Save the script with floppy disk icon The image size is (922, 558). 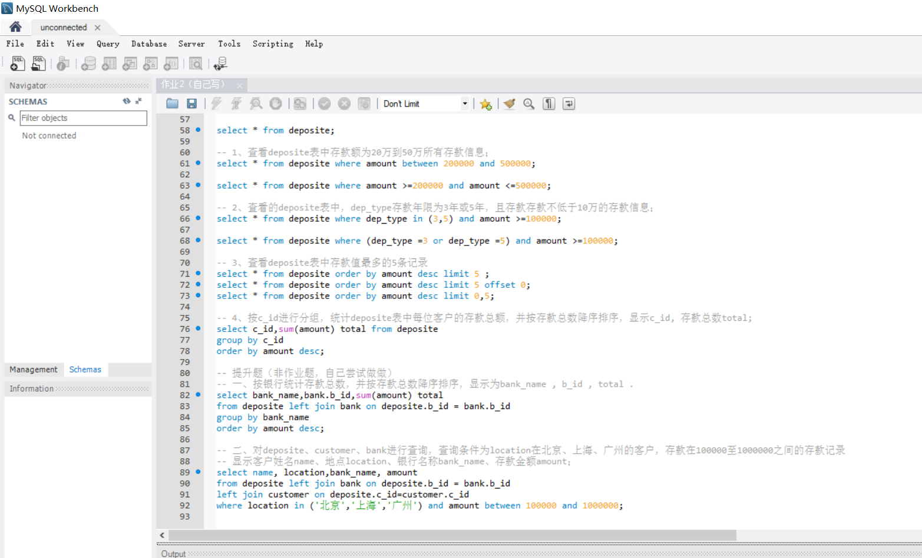click(191, 104)
